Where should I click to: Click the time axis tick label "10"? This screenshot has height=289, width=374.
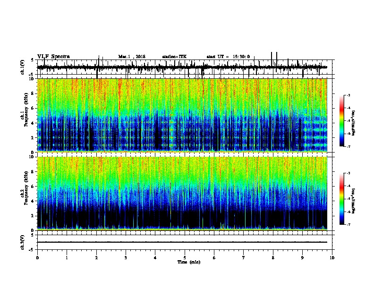click(x=332, y=258)
